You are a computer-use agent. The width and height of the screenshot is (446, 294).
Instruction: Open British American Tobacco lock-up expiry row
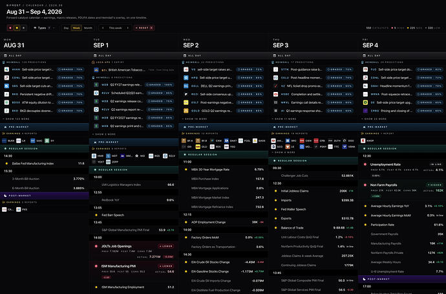point(134,70)
